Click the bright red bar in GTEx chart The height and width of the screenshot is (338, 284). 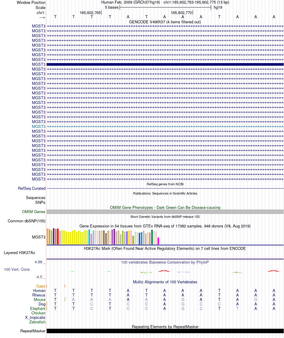[x=58, y=236]
